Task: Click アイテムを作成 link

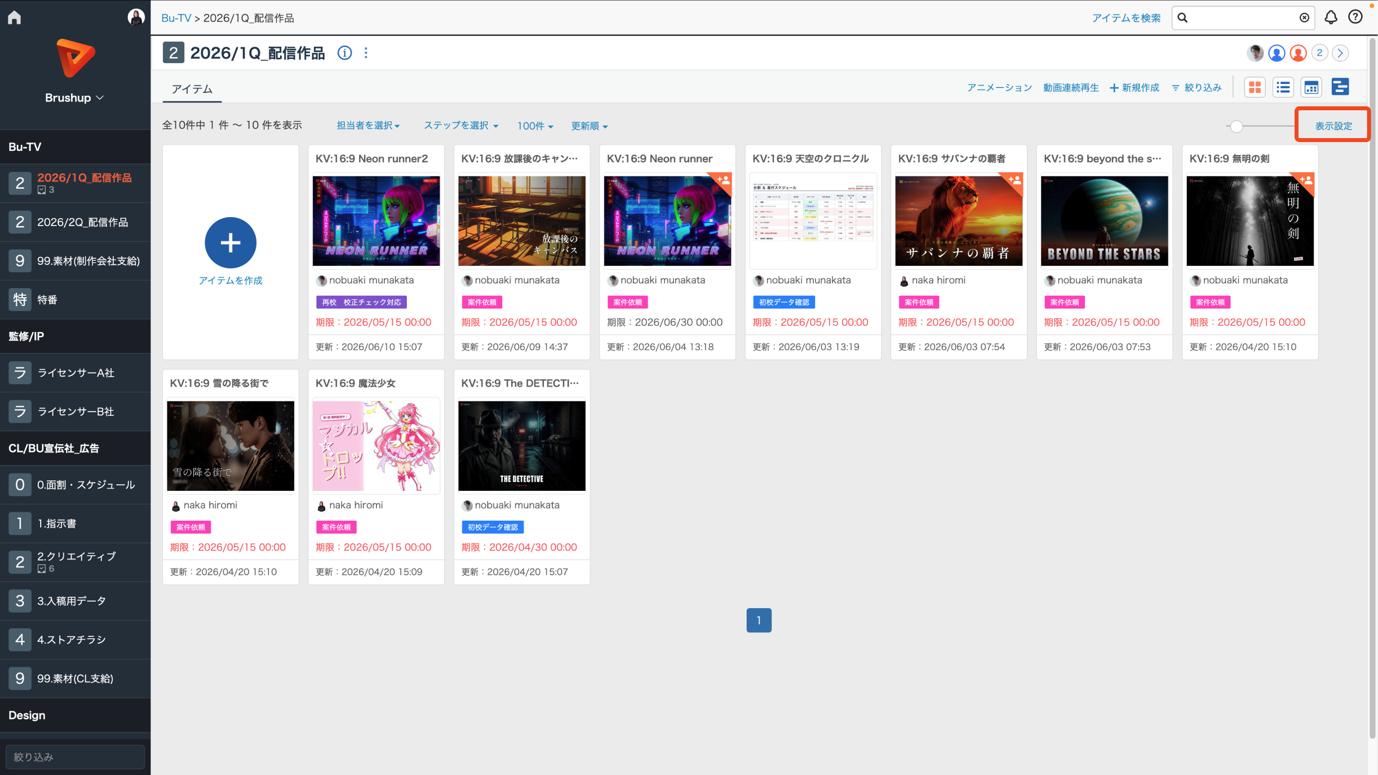Action: [x=230, y=281]
